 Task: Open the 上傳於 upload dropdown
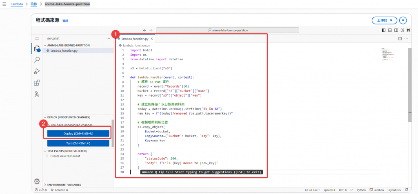(385, 20)
